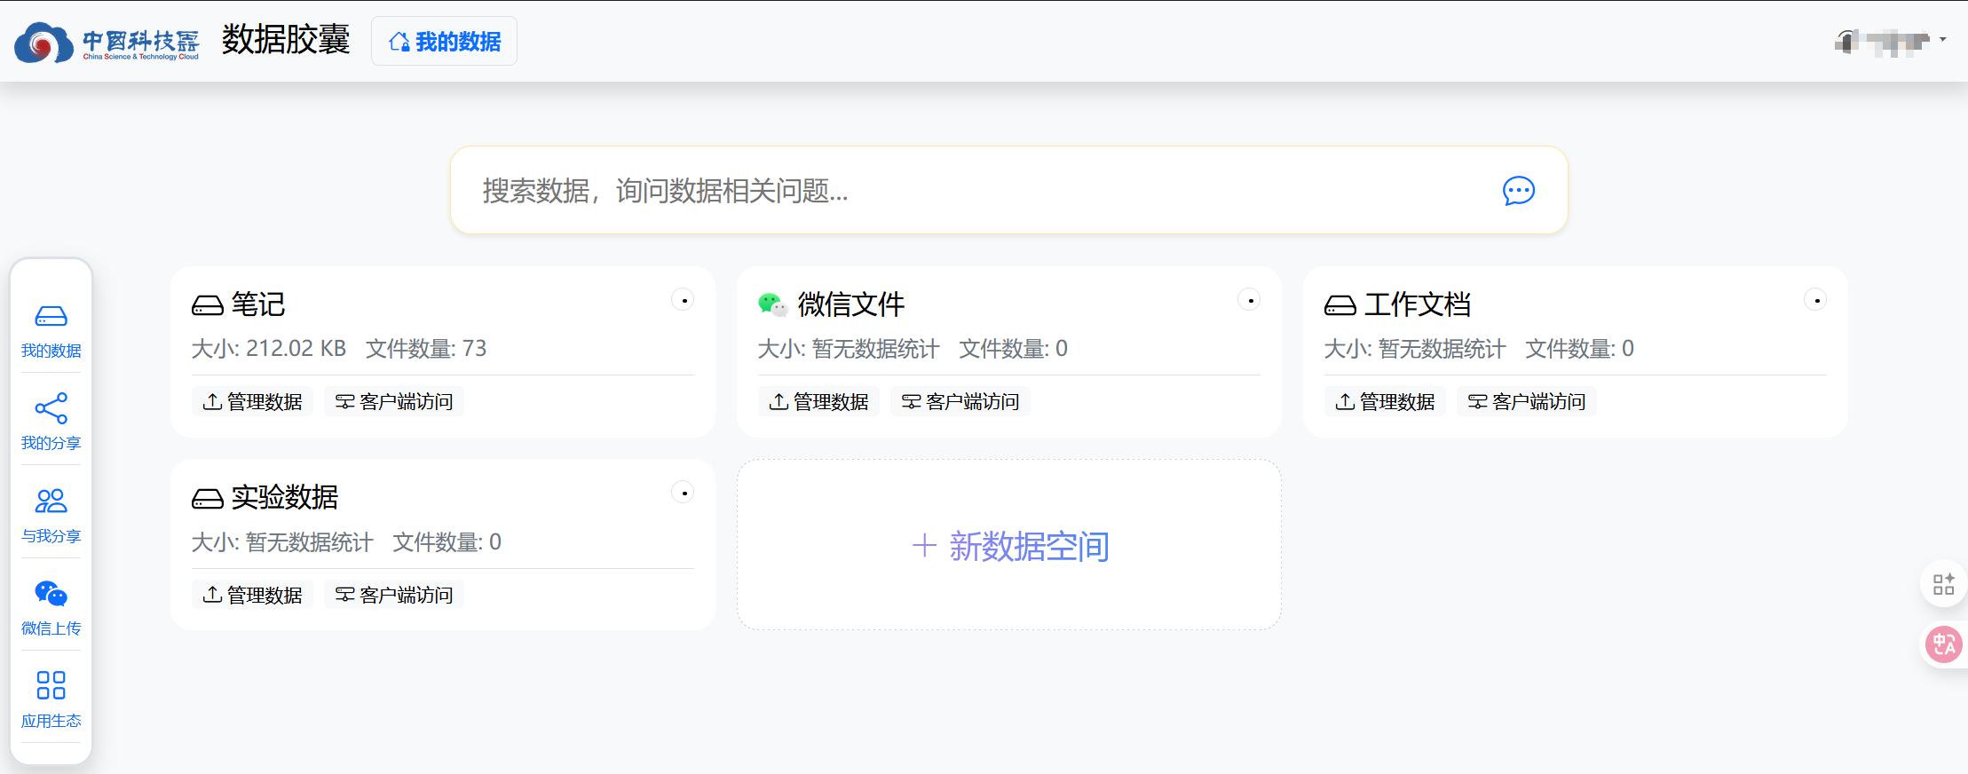Click the WeChat icon on 微信文件 card
Viewport: 1968px width, 774px height.
pyautogui.click(x=772, y=304)
